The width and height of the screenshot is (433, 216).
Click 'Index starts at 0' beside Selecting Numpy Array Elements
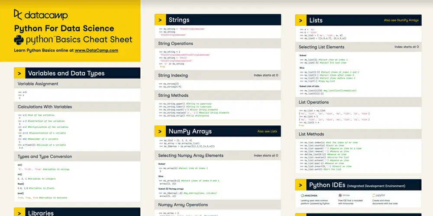[266, 156]
